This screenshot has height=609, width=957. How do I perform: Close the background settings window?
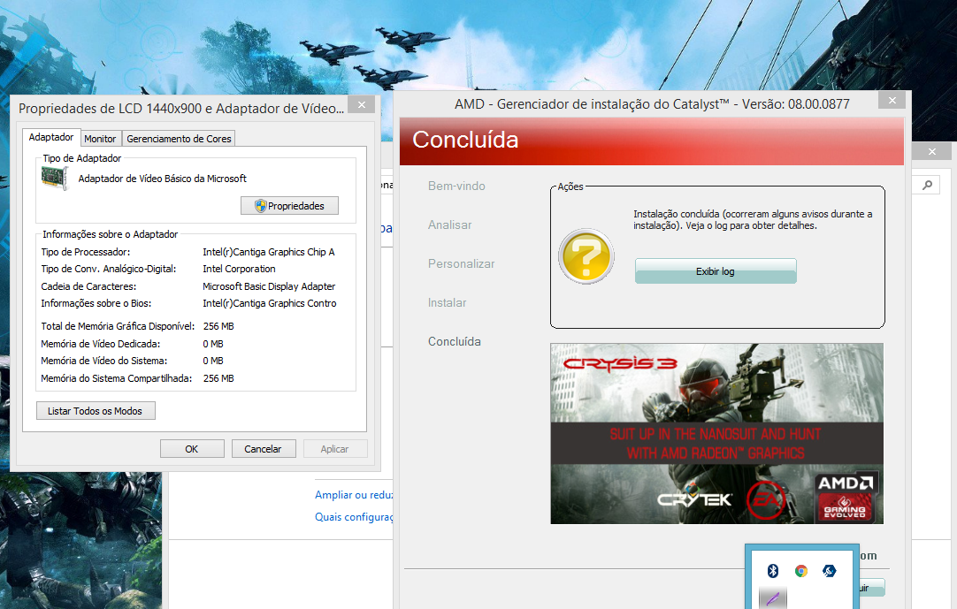[x=932, y=151]
